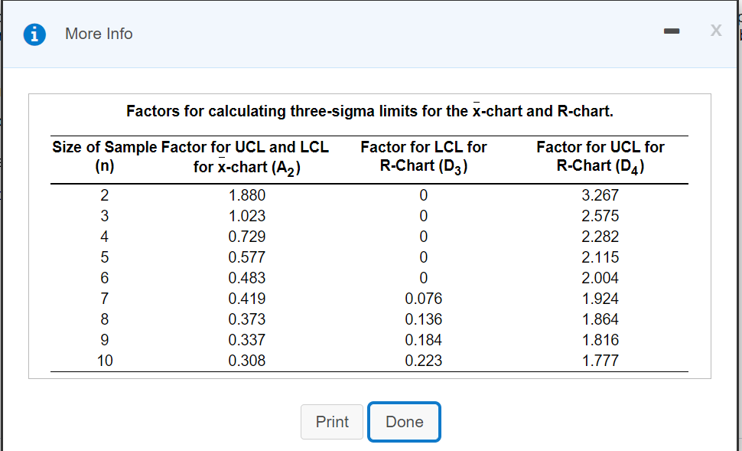Click the R-Chart (D4) column header
Image resolution: width=742 pixels, height=451 pixels.
600,156
